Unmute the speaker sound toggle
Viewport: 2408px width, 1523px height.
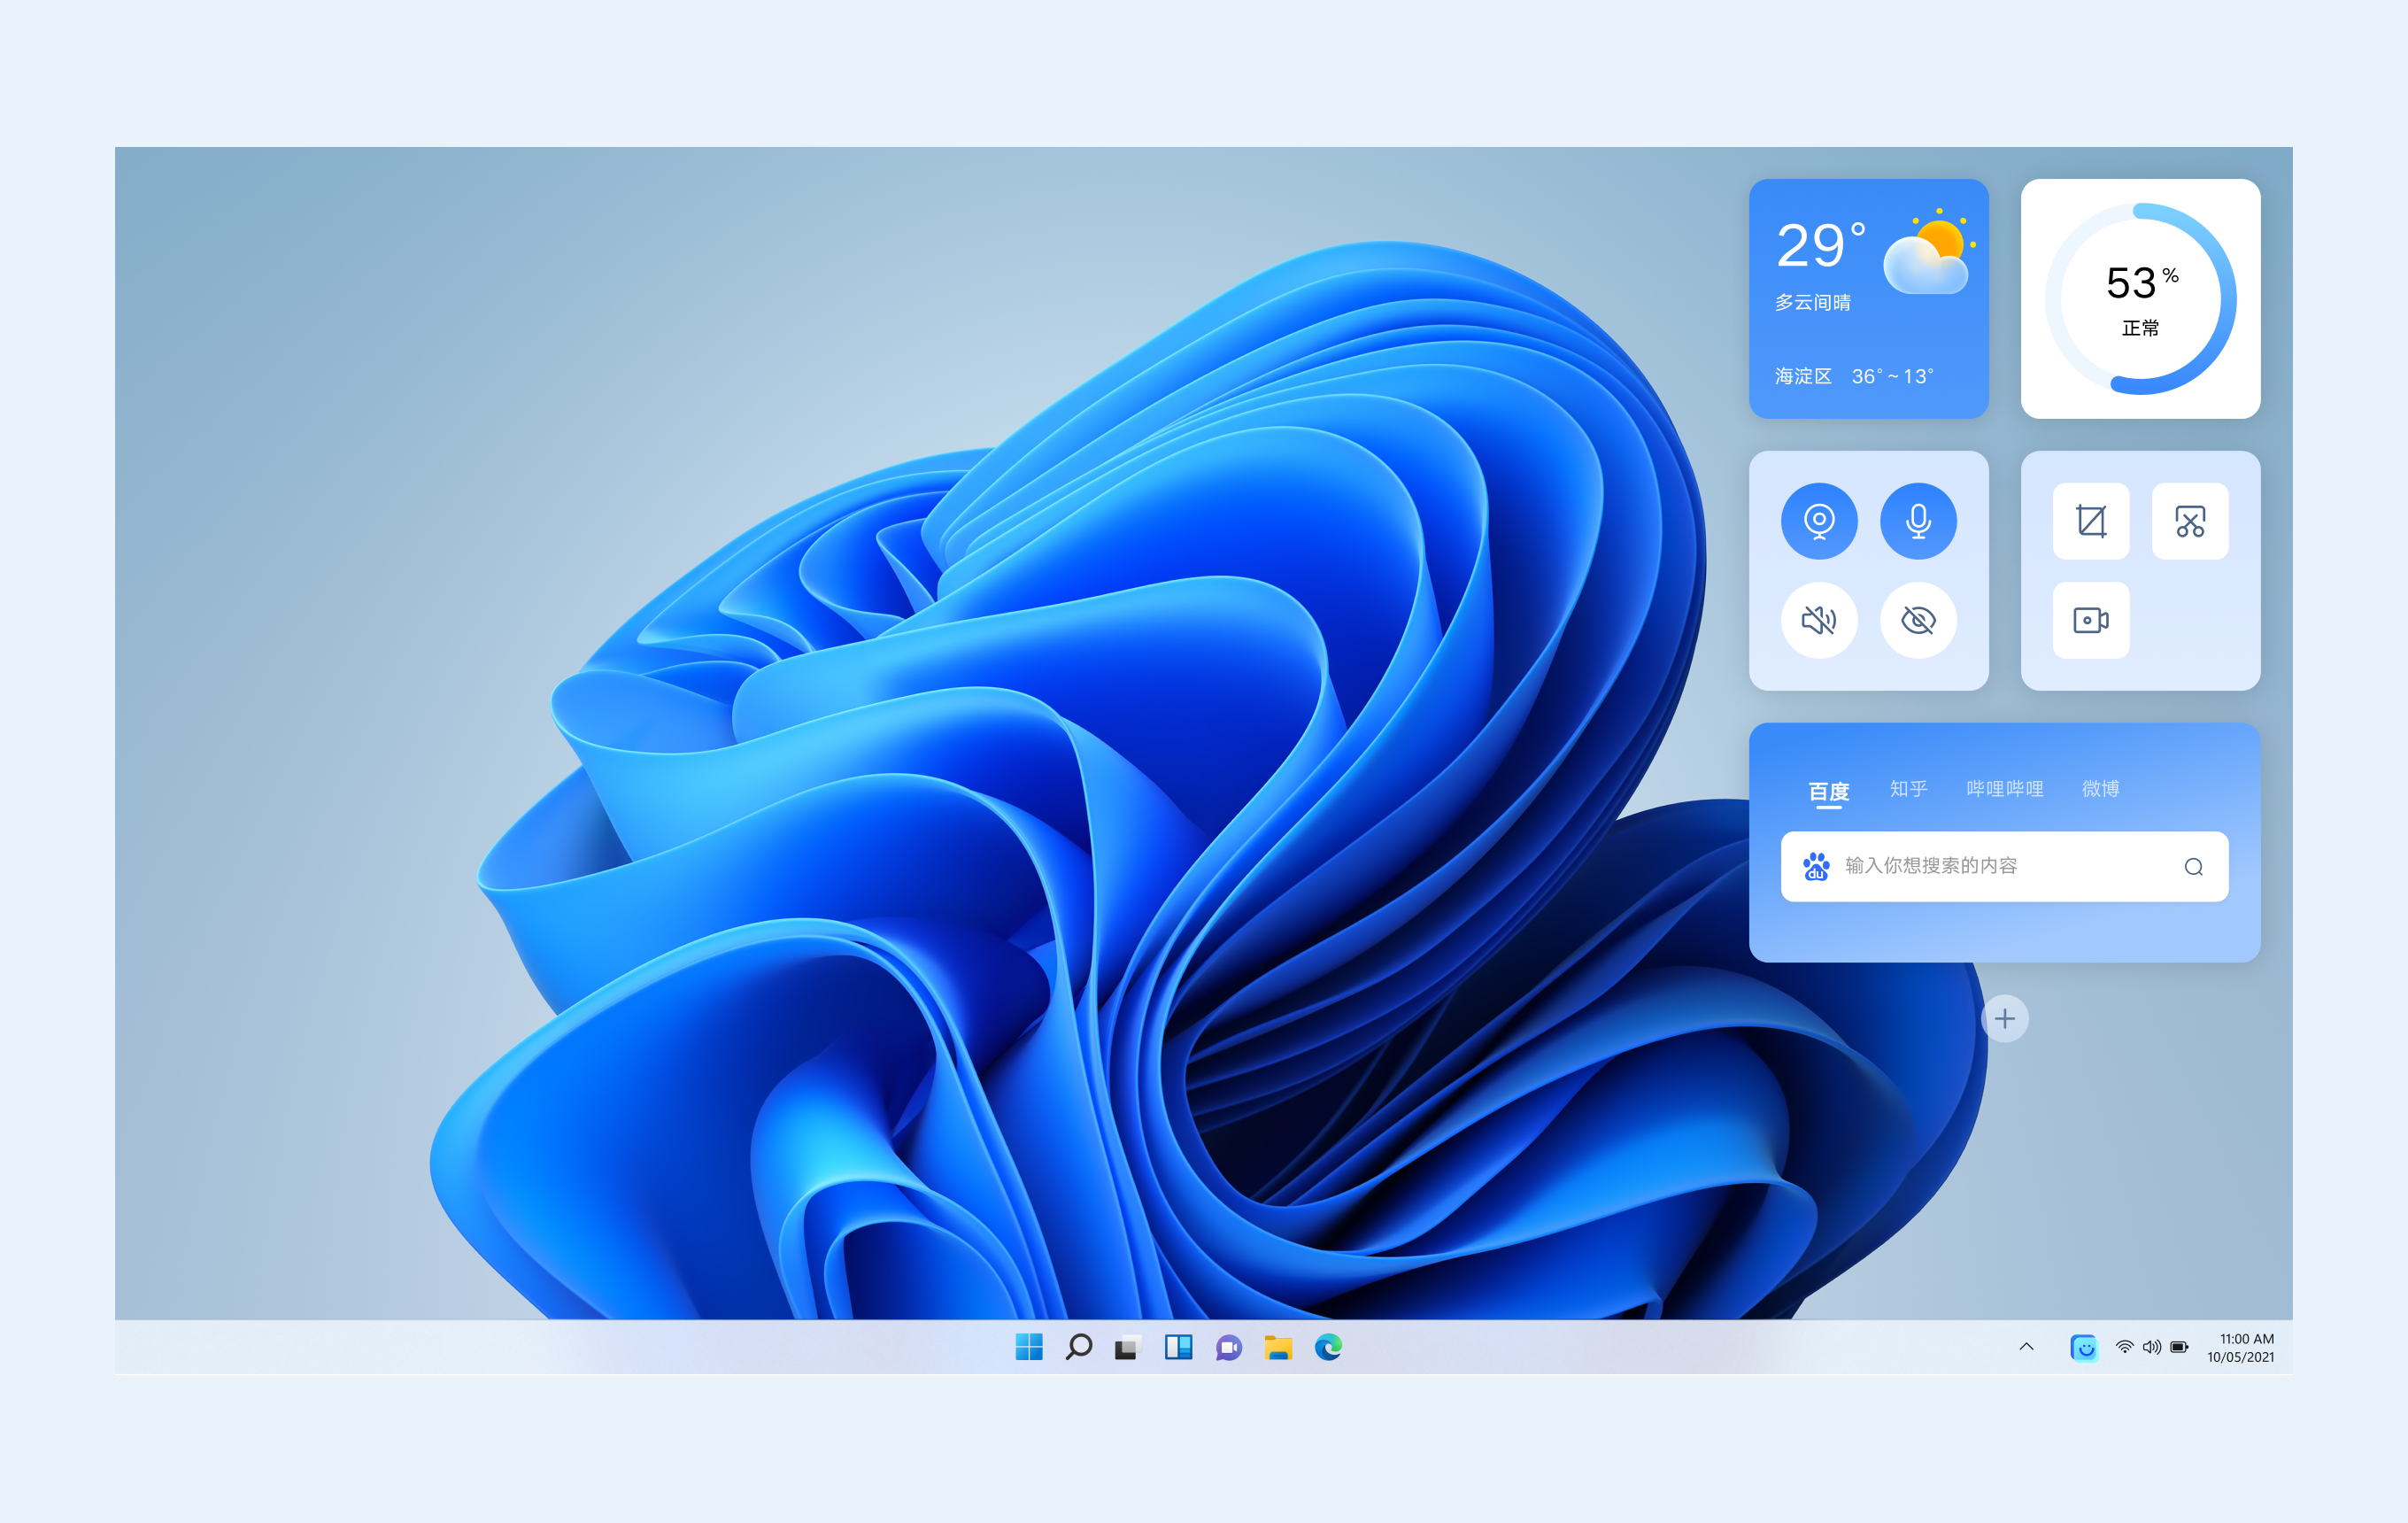(x=1819, y=620)
